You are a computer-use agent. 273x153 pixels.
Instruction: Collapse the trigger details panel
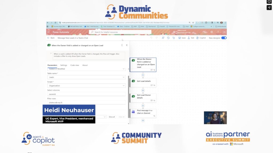[x=127, y=45]
